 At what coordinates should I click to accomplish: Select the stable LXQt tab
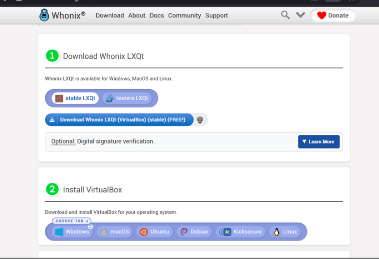tap(75, 98)
